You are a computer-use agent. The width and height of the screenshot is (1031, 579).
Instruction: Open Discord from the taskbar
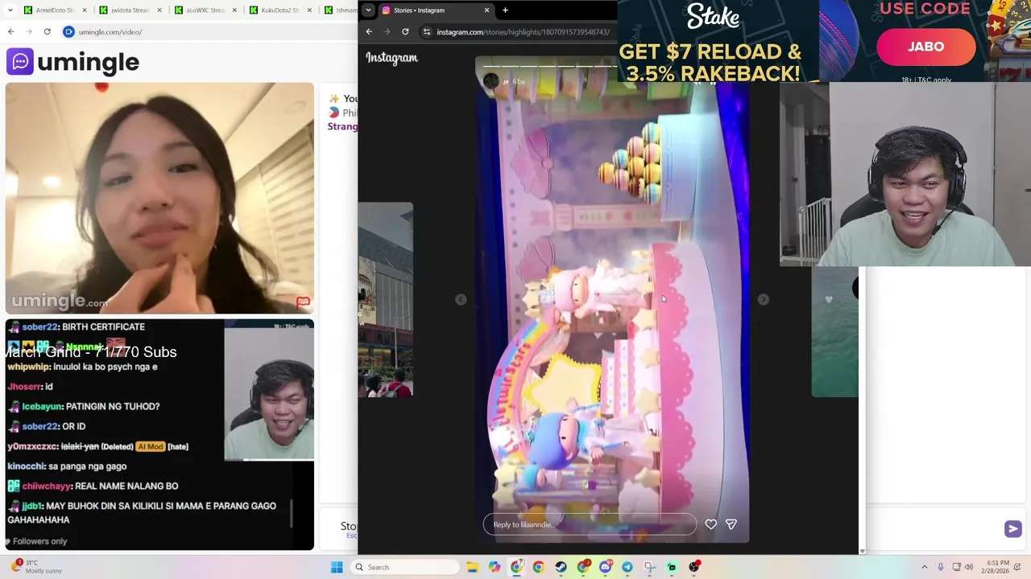605,567
